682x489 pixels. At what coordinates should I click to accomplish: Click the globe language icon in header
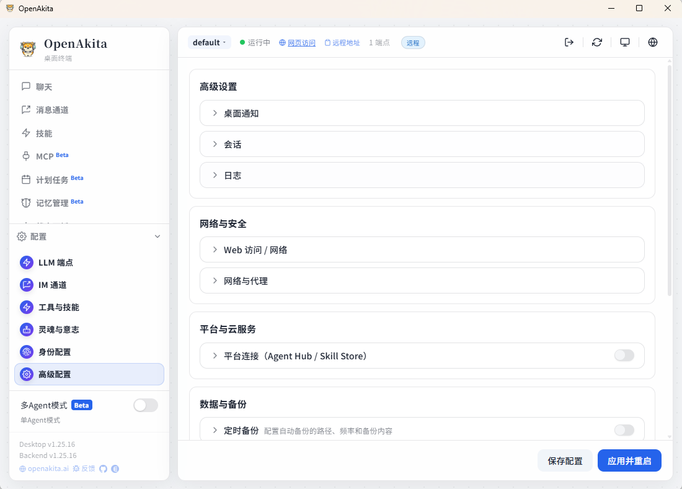click(653, 42)
